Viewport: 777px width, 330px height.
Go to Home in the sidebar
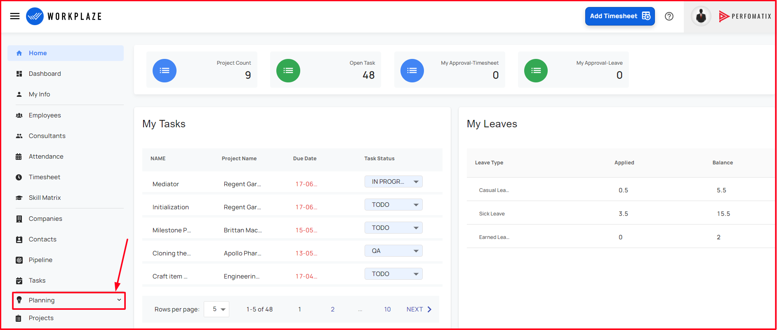[66, 53]
